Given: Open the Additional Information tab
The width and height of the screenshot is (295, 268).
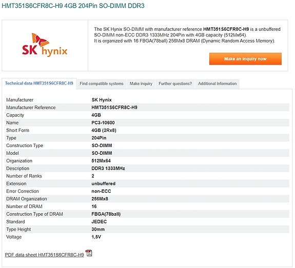Looking at the screenshot, I should pyautogui.click(x=218, y=84).
